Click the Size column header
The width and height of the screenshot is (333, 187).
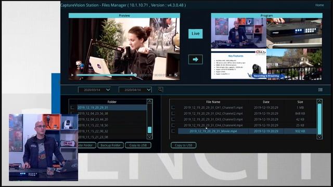[x=300, y=102]
